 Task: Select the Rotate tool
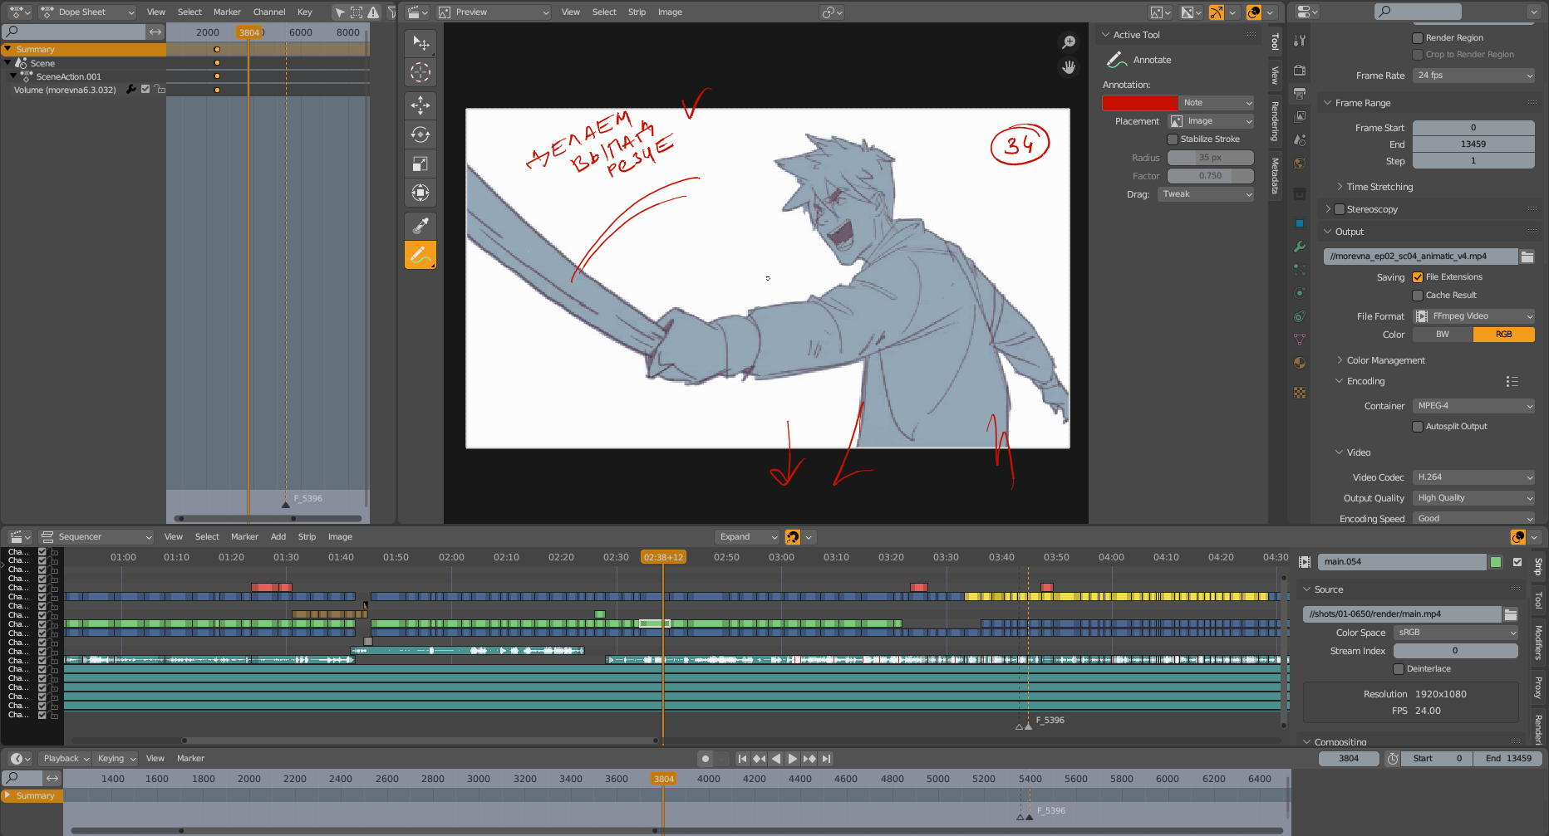click(420, 134)
